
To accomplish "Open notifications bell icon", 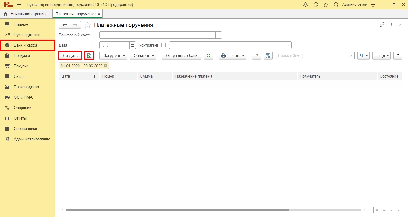I will [306, 5].
